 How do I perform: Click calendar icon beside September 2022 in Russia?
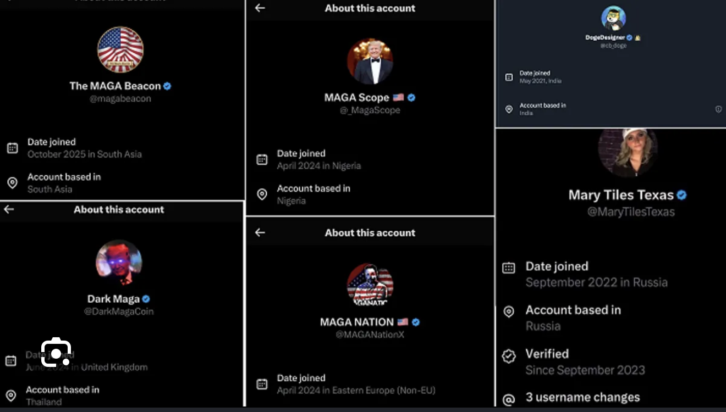click(x=509, y=268)
